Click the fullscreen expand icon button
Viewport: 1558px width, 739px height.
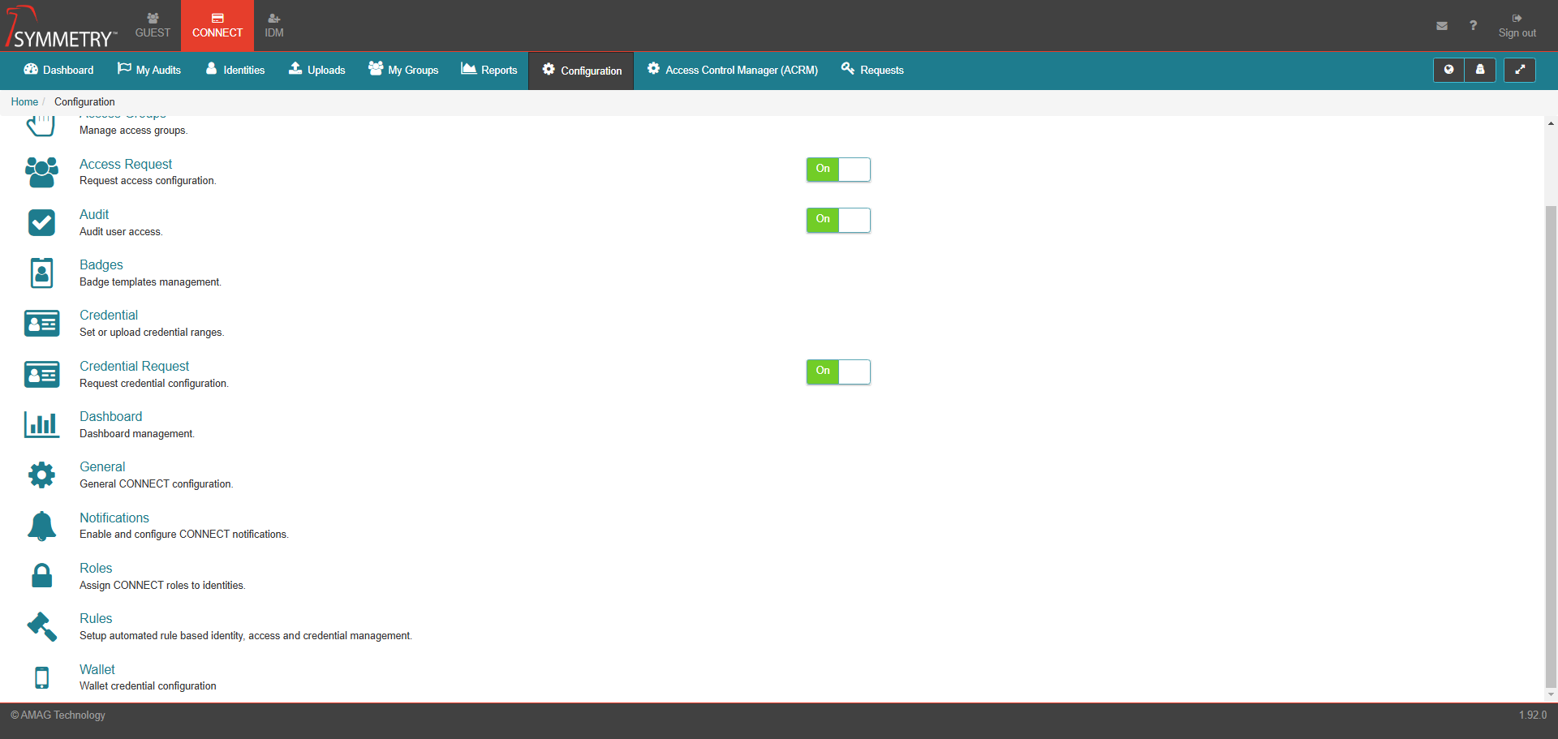[1520, 70]
